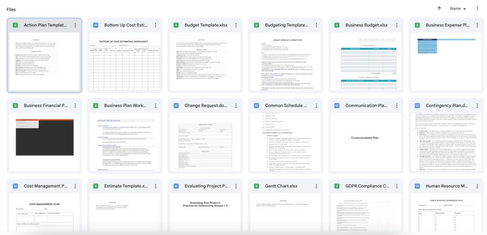Click the Excel icon of Business Plan Workbook
This screenshot has width=487, height=235.
(96, 106)
